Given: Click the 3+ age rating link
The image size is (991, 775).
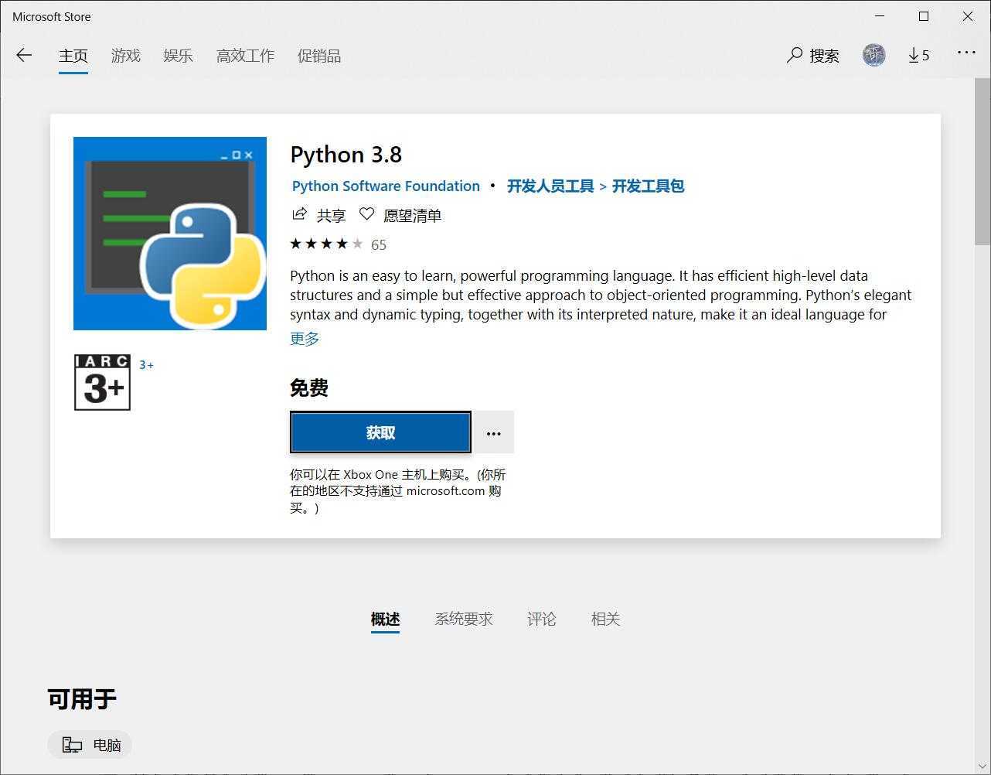Looking at the screenshot, I should 146,365.
